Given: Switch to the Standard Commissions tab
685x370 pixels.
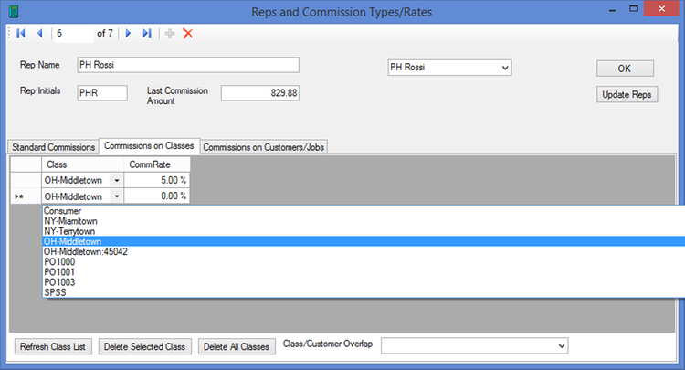Looking at the screenshot, I should [x=53, y=147].
